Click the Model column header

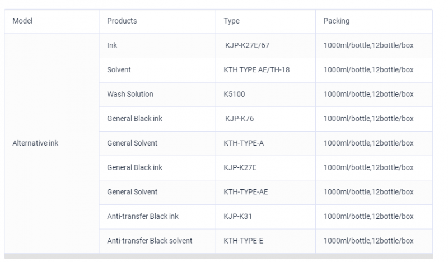click(52, 21)
